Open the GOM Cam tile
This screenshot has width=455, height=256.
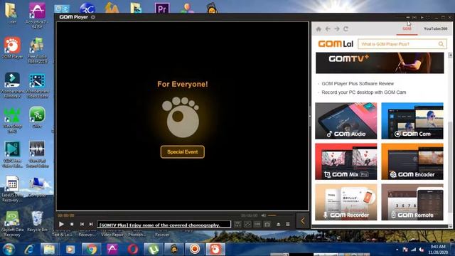tap(412, 121)
